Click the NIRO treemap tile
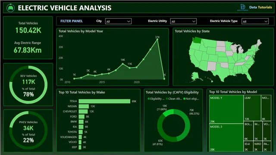This screenshot has height=155, width=276. pos(258,146)
